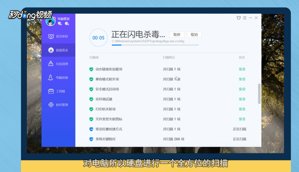Click 安全 status of 实时调试器 row

(x=242, y=99)
